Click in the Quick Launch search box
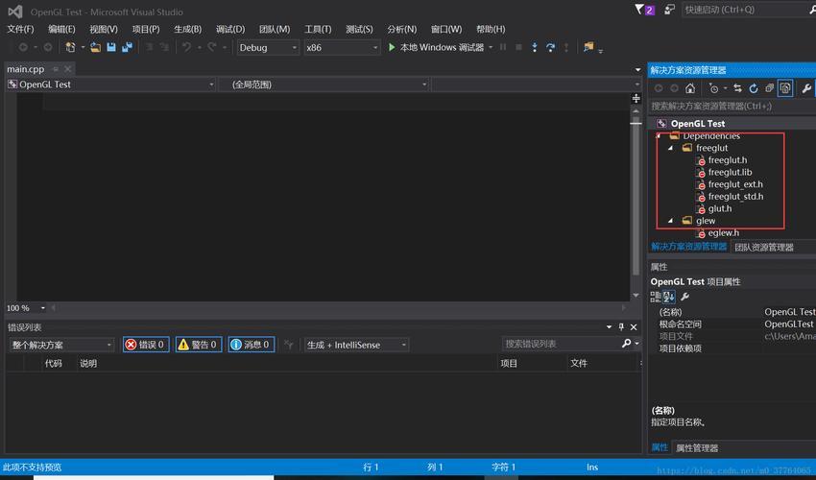Screen dimensions: 816x480 [744, 10]
